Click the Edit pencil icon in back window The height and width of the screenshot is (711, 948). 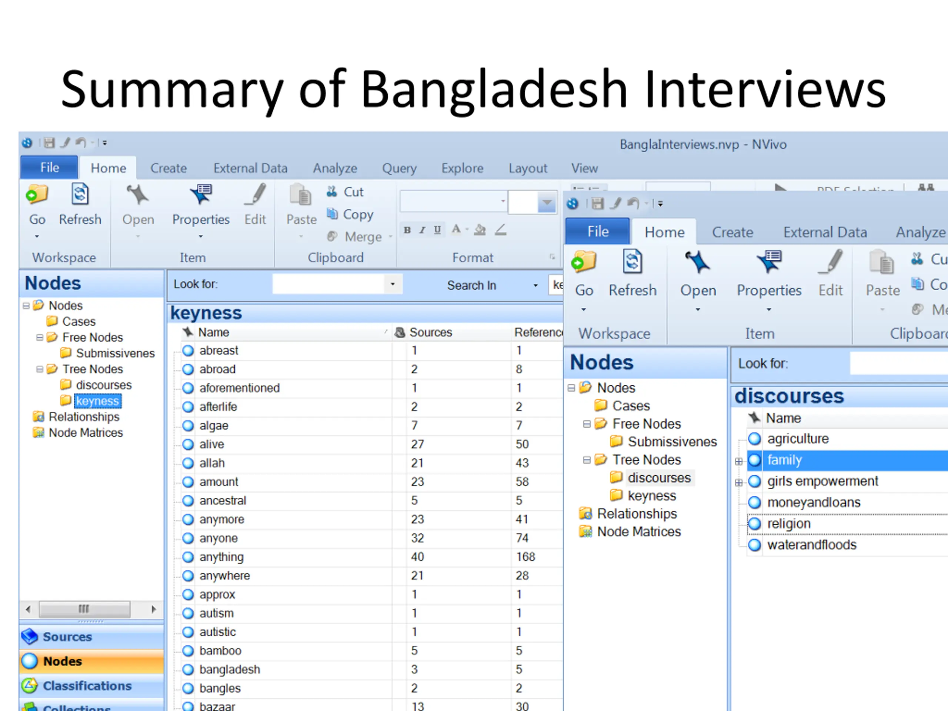click(x=256, y=194)
